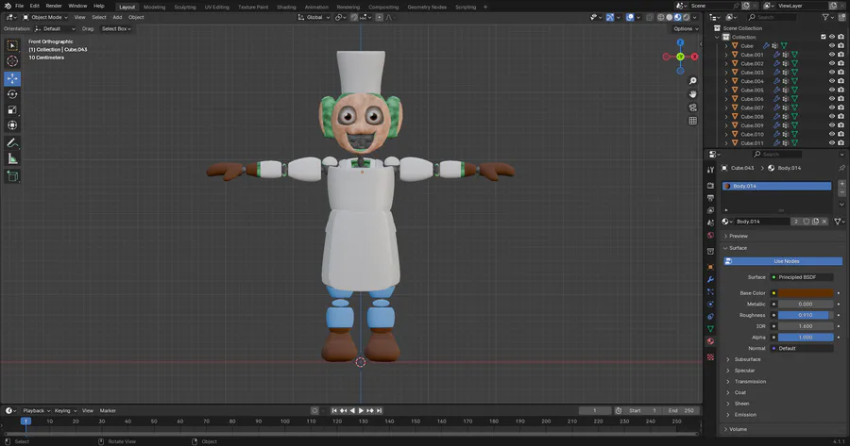Open the Sculpting workspace tab
Image resolution: width=850 pixels, height=446 pixels.
coord(185,7)
